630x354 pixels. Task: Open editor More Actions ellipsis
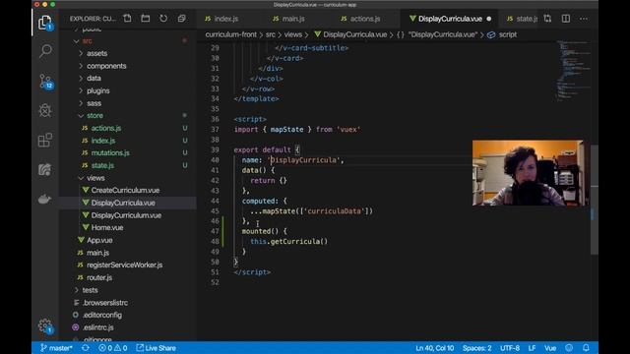click(x=584, y=19)
